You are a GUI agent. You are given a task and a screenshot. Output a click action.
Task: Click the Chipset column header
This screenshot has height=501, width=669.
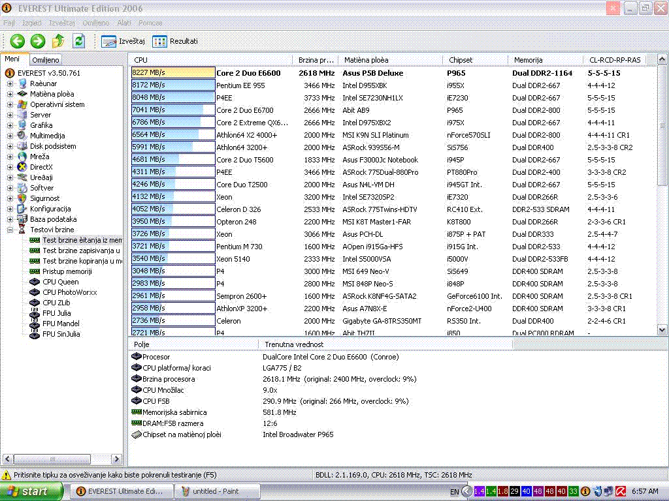[461, 60]
